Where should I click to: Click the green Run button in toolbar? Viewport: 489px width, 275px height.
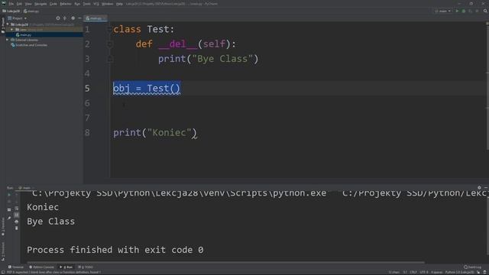tap(457, 11)
